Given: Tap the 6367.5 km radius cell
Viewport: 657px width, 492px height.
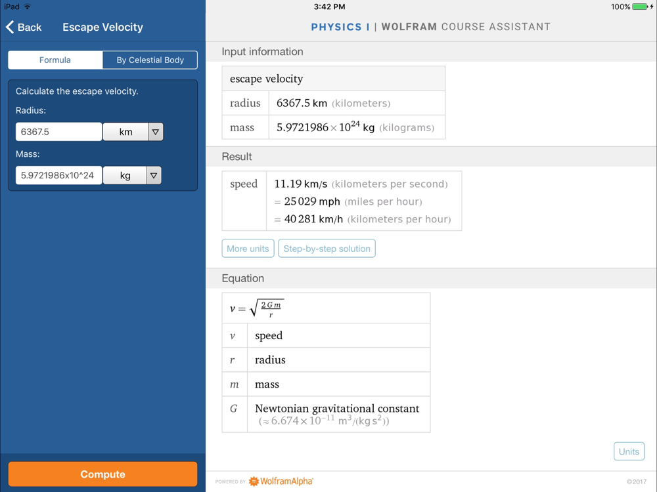Looking at the screenshot, I should [357, 103].
